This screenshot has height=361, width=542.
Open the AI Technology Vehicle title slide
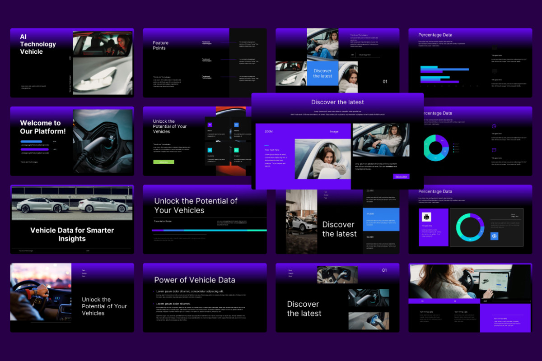pyautogui.click(x=71, y=62)
